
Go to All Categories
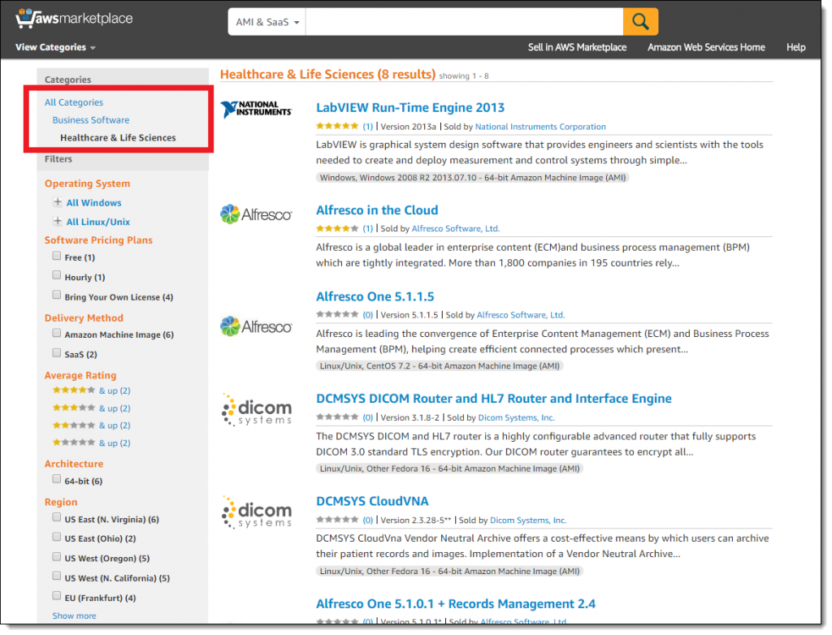(74, 102)
